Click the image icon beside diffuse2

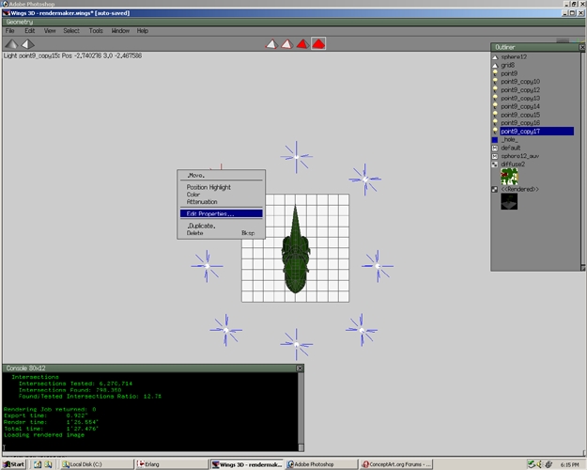pyautogui.click(x=495, y=164)
